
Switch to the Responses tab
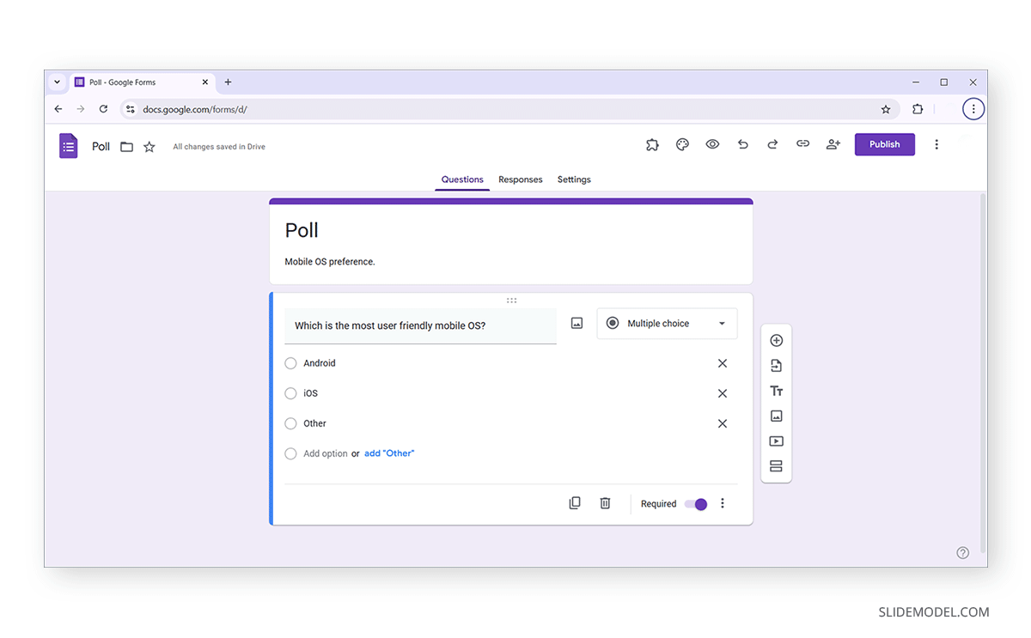pos(520,179)
